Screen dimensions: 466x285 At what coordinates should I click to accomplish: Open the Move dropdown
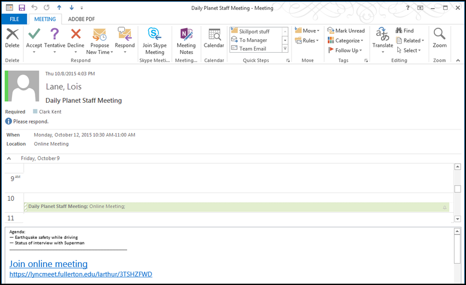pyautogui.click(x=307, y=30)
